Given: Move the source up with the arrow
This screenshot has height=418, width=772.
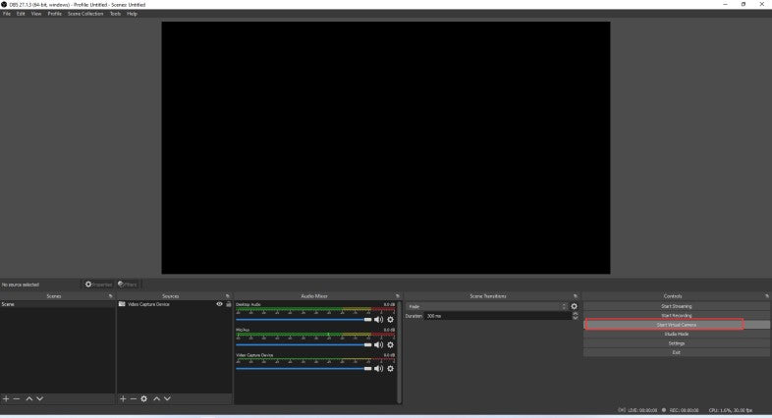Looking at the screenshot, I should 156,398.
